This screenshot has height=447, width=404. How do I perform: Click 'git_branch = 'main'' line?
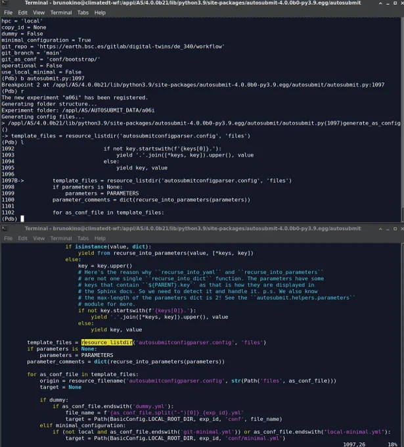[32, 53]
